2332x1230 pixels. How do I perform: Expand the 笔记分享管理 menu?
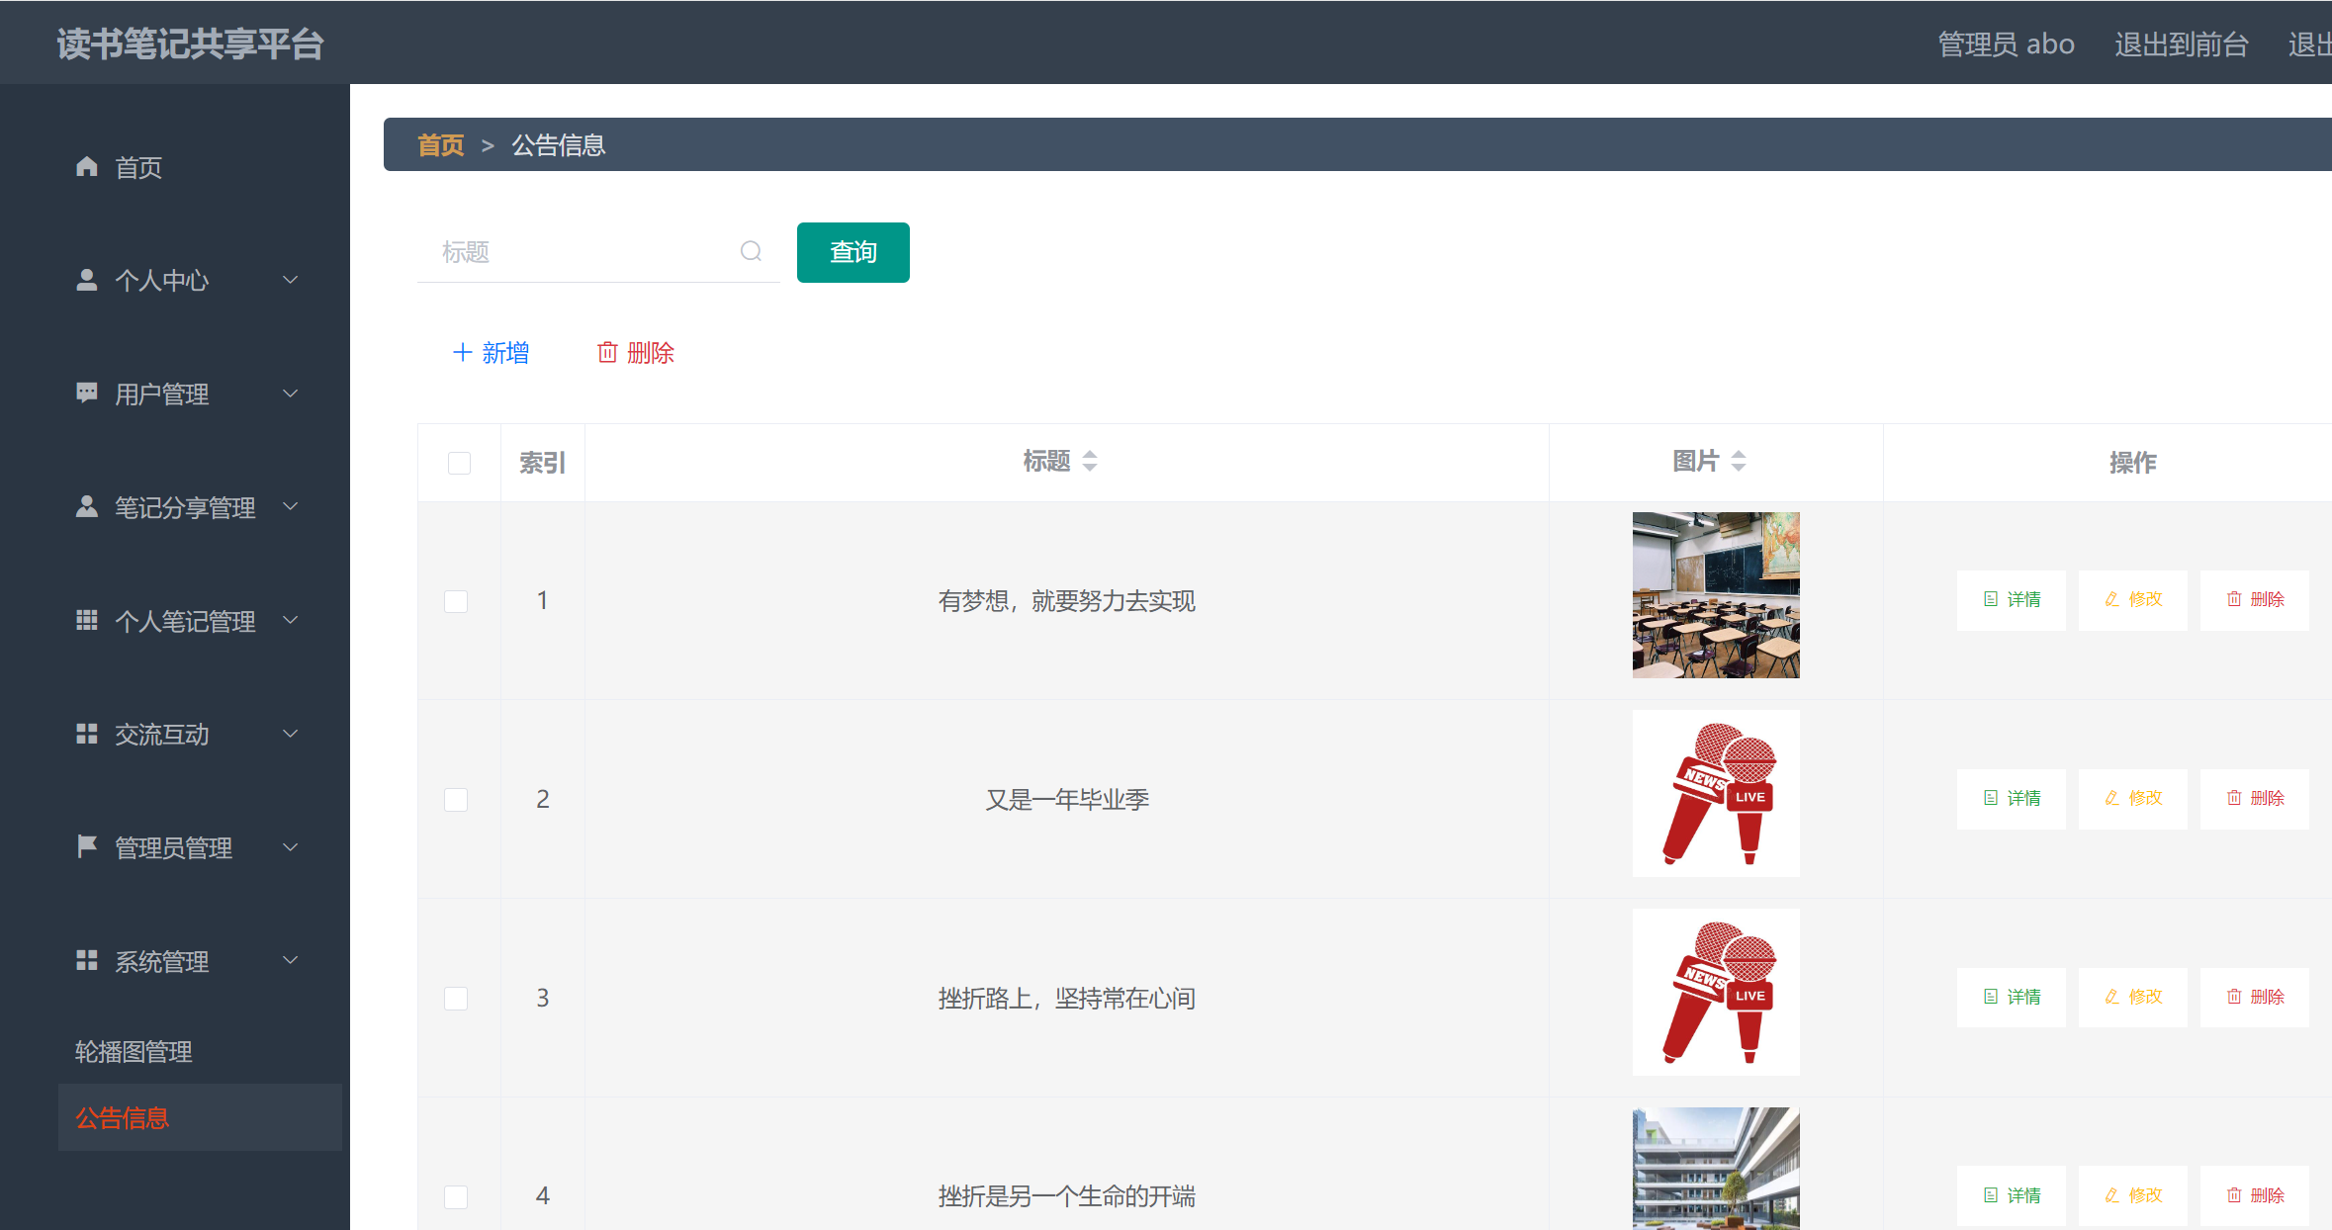point(184,507)
